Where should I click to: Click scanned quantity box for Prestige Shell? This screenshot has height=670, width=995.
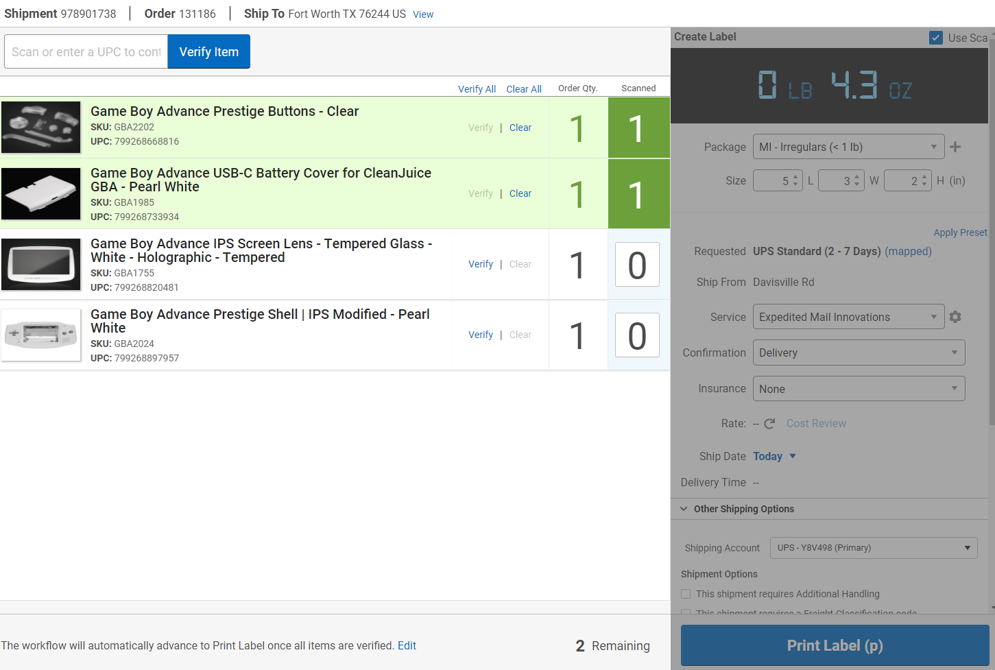click(x=637, y=335)
